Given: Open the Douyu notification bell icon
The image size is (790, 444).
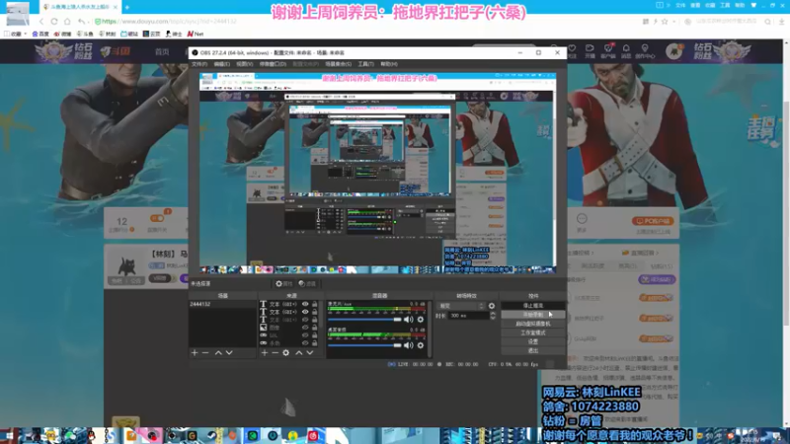Looking at the screenshot, I should (626, 48).
